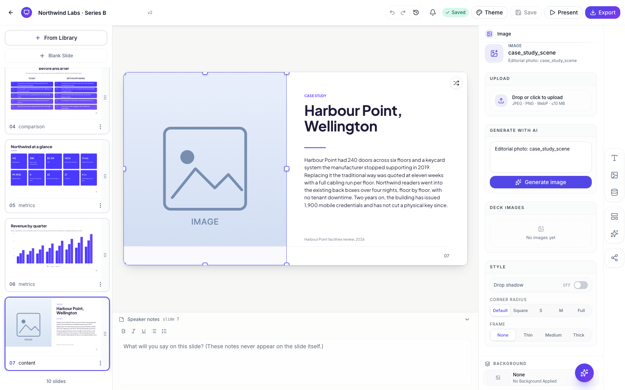
Task: Set corner radius to S
Action: [x=541, y=310]
